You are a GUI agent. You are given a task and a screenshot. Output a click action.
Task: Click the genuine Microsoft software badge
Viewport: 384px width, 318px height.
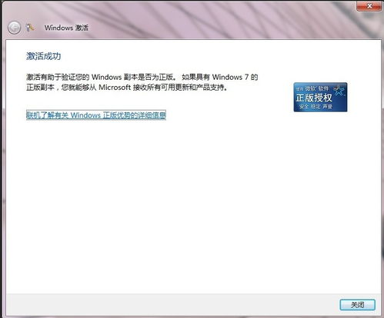pyautogui.click(x=320, y=97)
